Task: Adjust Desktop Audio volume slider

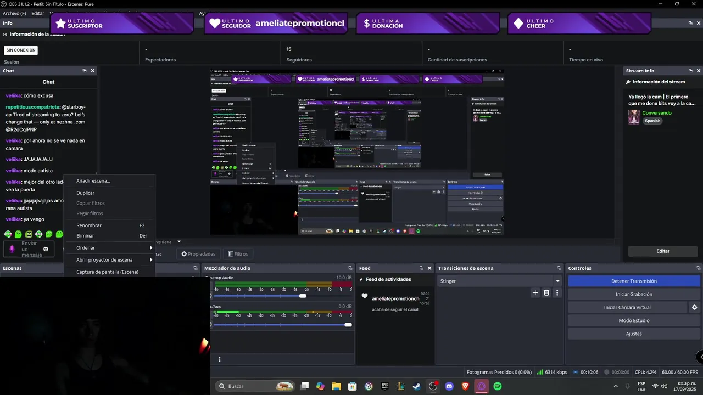Action: [x=303, y=296]
